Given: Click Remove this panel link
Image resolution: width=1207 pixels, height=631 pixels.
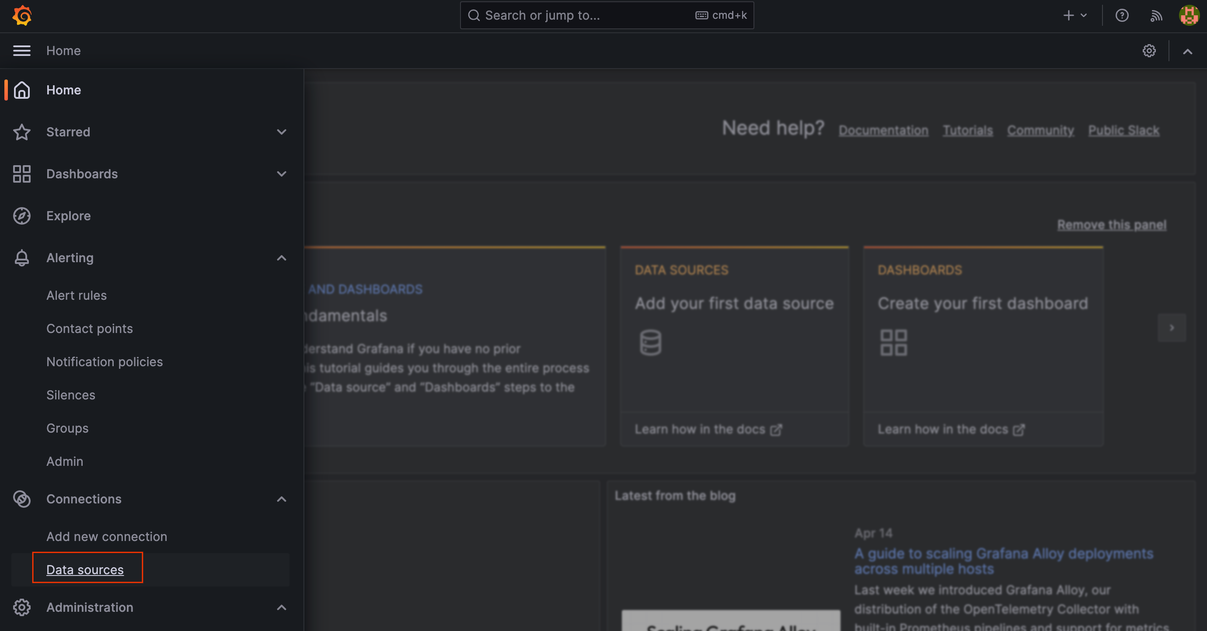Looking at the screenshot, I should (1111, 223).
